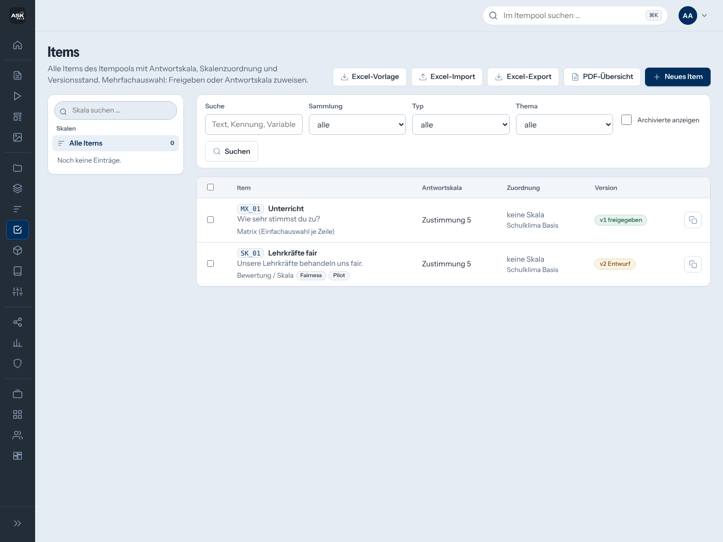Image resolution: width=723 pixels, height=542 pixels.
Task: Duplicate the Lehrkräfte fair item with copy icon
Action: pyautogui.click(x=693, y=264)
